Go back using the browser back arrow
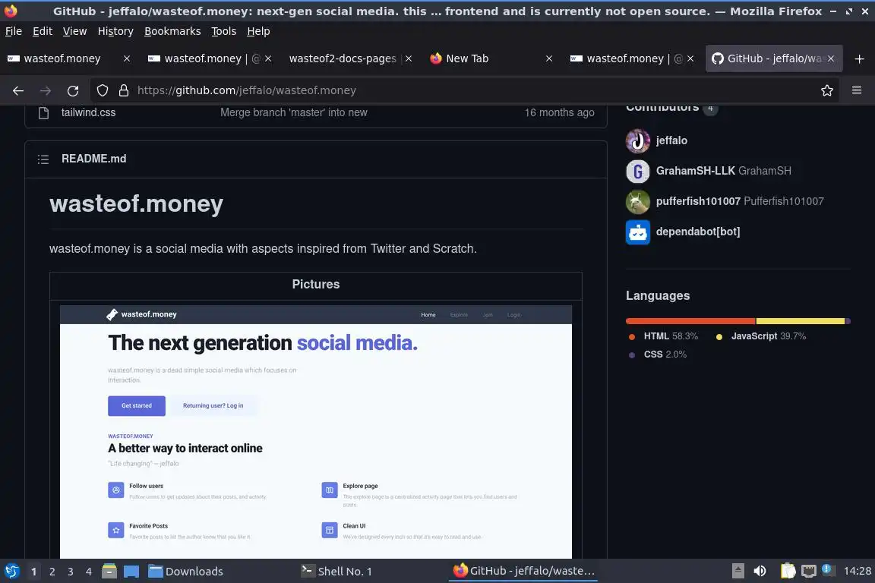This screenshot has height=583, width=875. [18, 90]
